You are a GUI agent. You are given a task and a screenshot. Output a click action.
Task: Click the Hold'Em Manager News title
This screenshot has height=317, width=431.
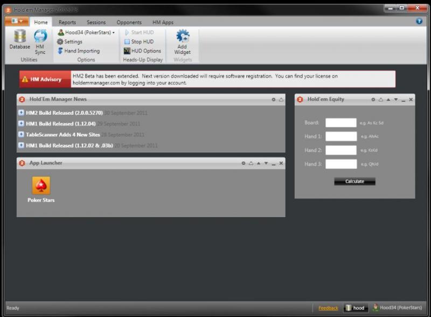(58, 99)
